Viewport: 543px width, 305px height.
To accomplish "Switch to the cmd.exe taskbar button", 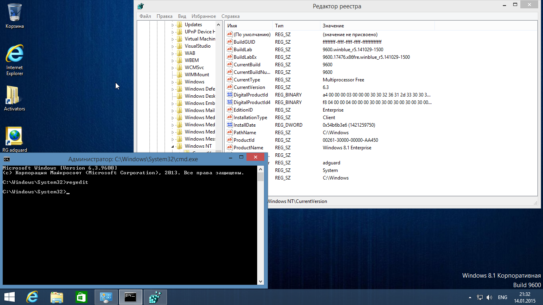I will point(131,297).
